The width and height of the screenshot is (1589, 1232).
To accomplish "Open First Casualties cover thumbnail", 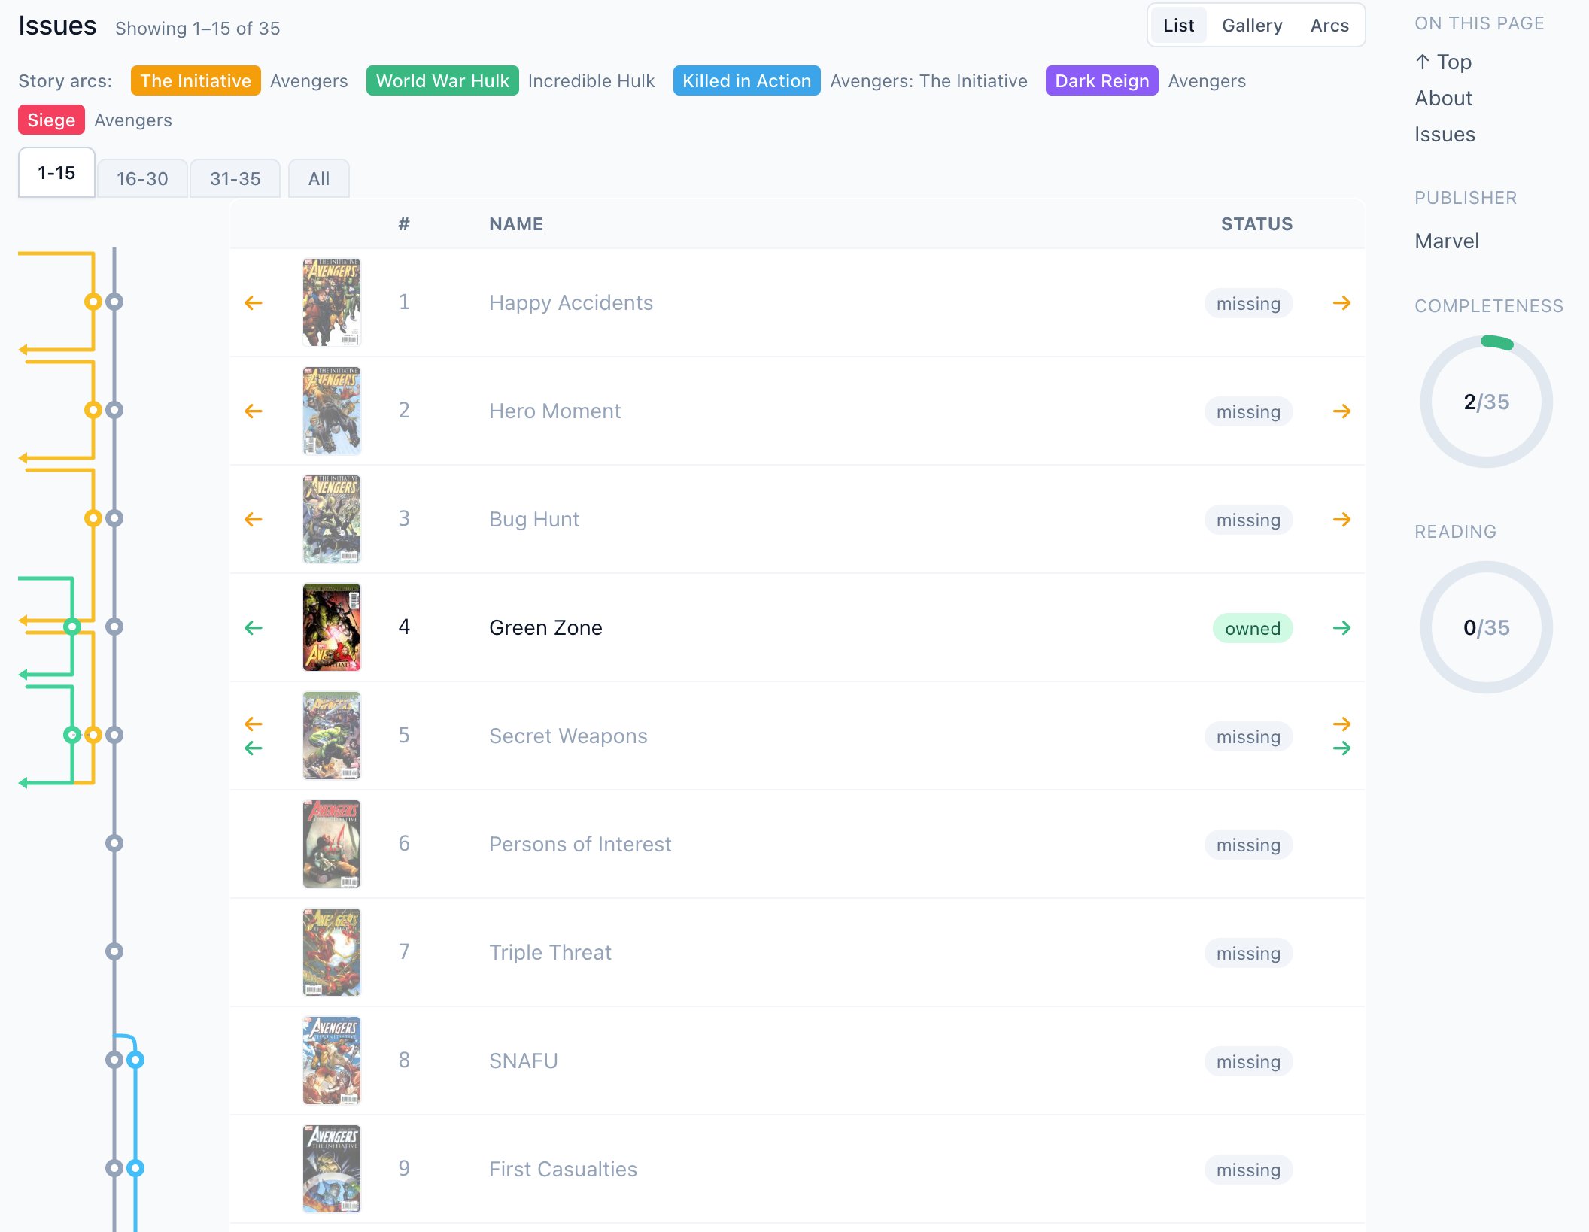I will click(x=332, y=1169).
